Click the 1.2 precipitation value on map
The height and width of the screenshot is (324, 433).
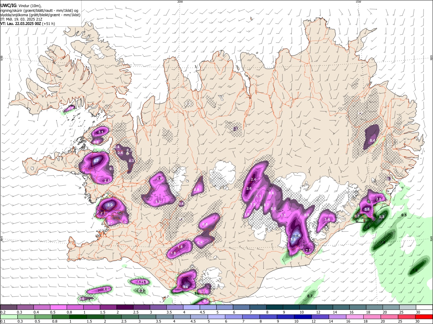coord(158,202)
